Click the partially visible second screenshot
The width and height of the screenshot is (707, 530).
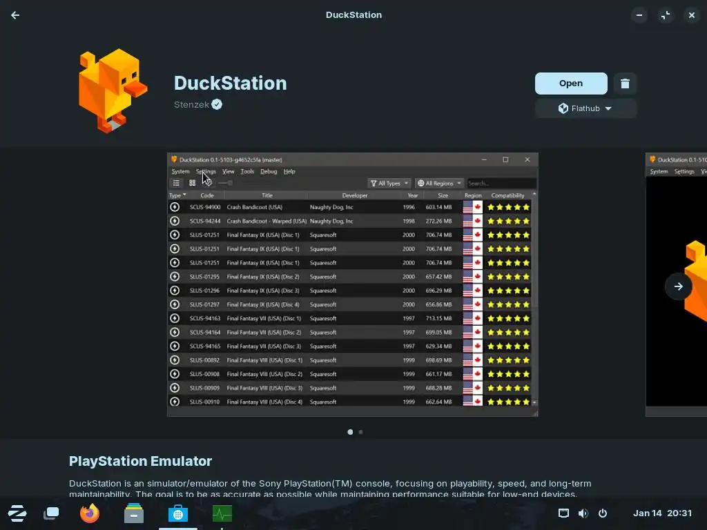tap(677, 285)
